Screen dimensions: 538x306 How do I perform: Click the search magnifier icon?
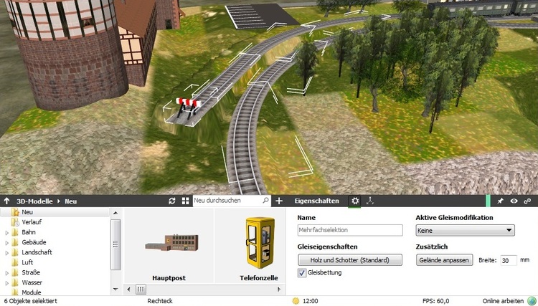point(265,200)
